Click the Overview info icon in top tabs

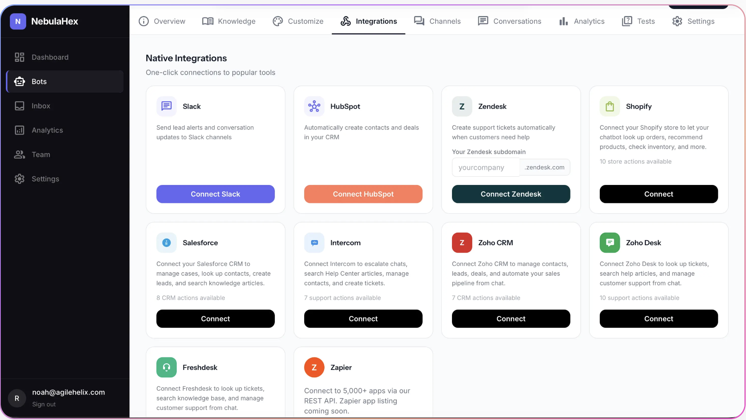(x=144, y=21)
